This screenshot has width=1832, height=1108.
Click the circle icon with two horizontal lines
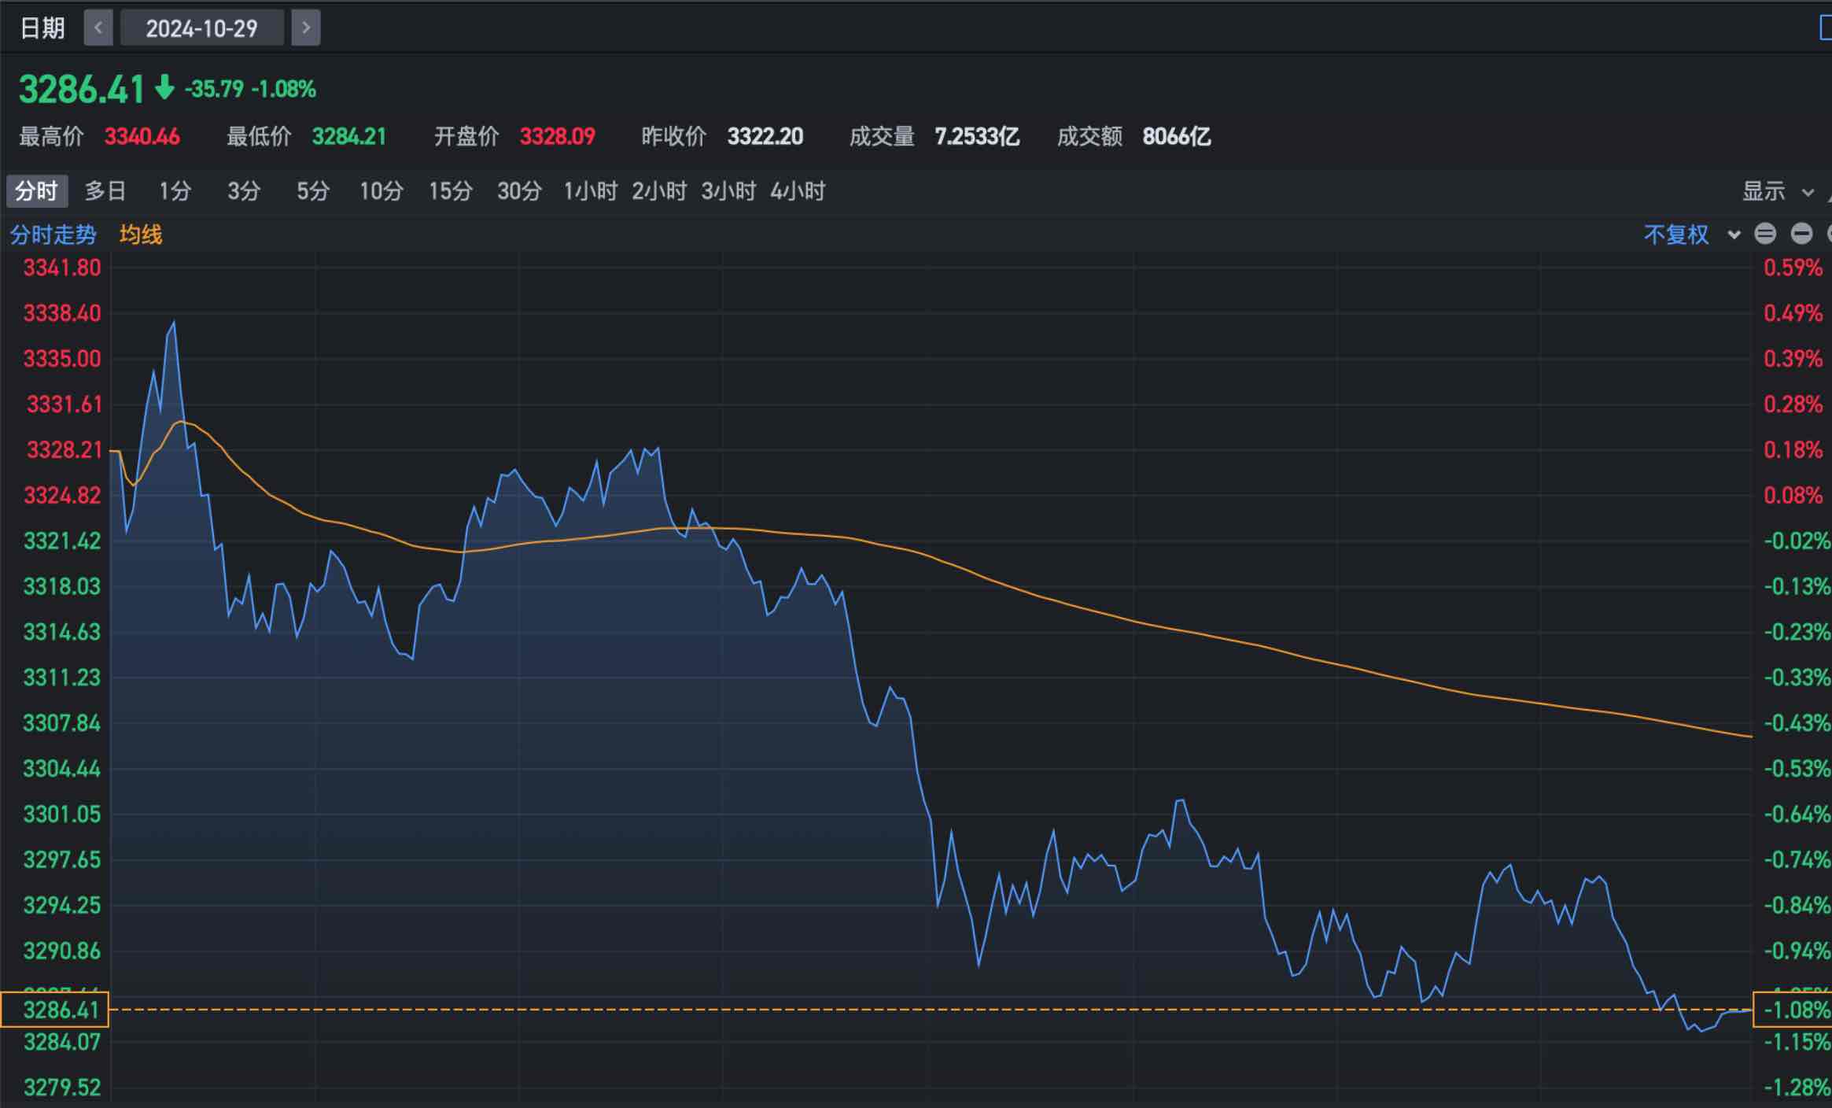point(1765,234)
